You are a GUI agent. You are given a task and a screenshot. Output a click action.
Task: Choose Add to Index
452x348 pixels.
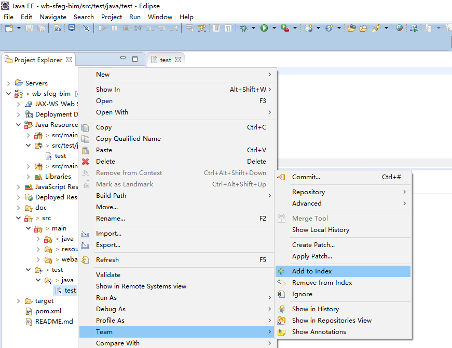coord(343,271)
